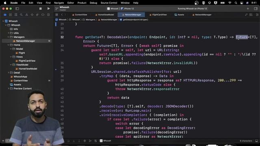Switch to the HomeViewModel tab
This screenshot has height=146, width=260.
coord(104,15)
